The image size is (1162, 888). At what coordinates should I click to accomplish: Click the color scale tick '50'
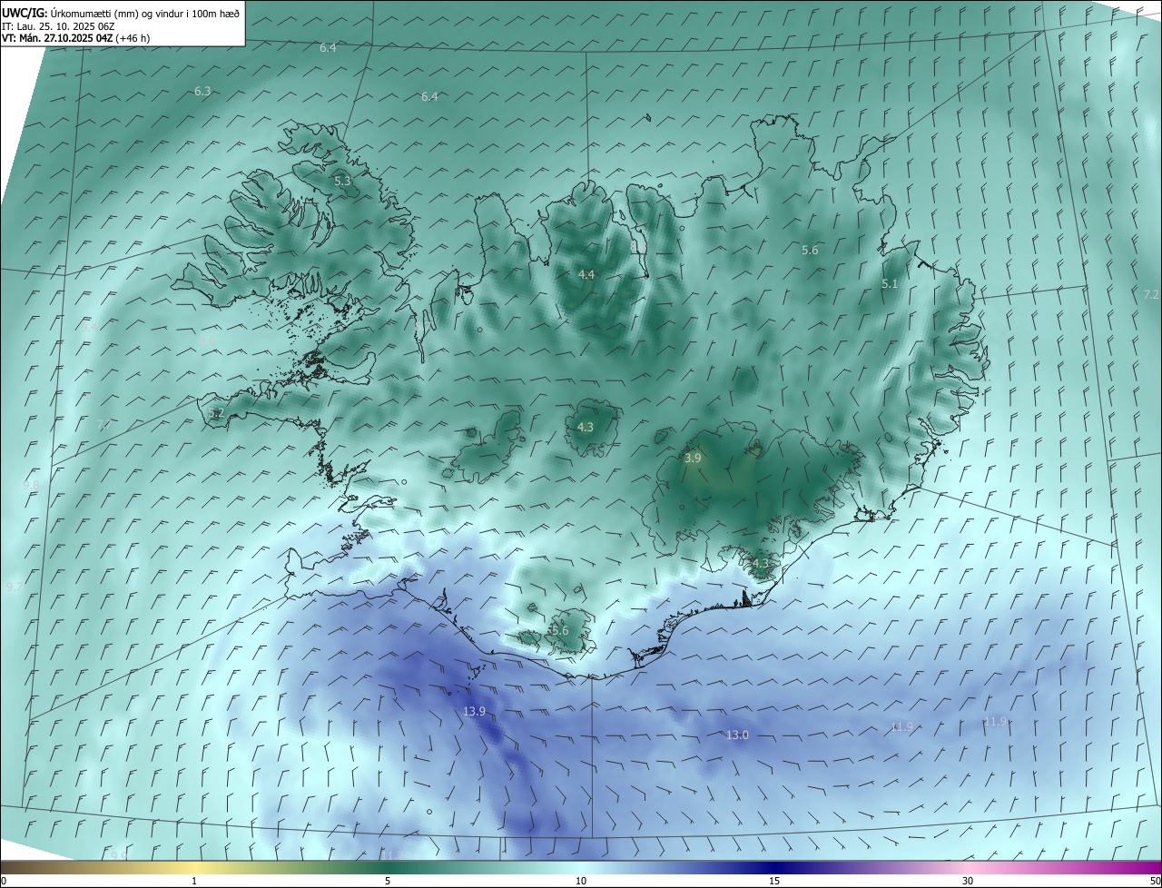pos(1155,881)
